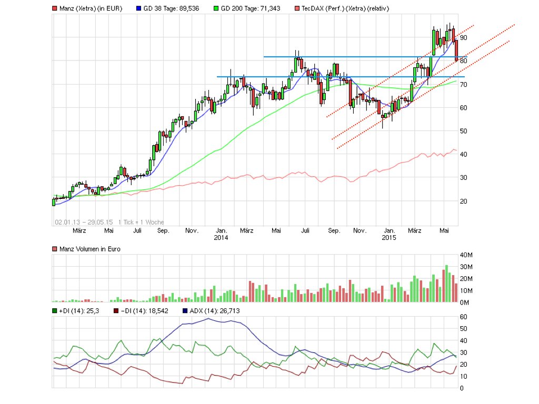Select the volume axis label "10M"
Image resolution: width=539 pixels, height=404 pixels.
coord(466,290)
